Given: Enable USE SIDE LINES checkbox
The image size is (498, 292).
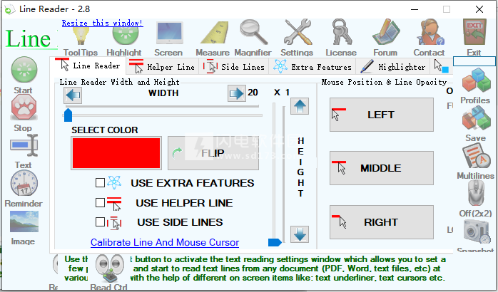Looking at the screenshot, I should [x=100, y=222].
